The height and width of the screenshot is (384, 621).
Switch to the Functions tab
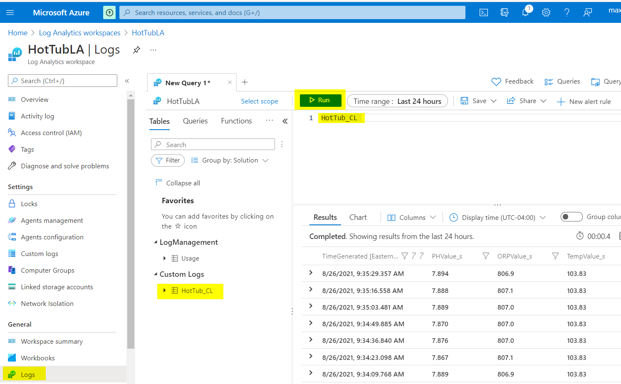[x=236, y=121]
